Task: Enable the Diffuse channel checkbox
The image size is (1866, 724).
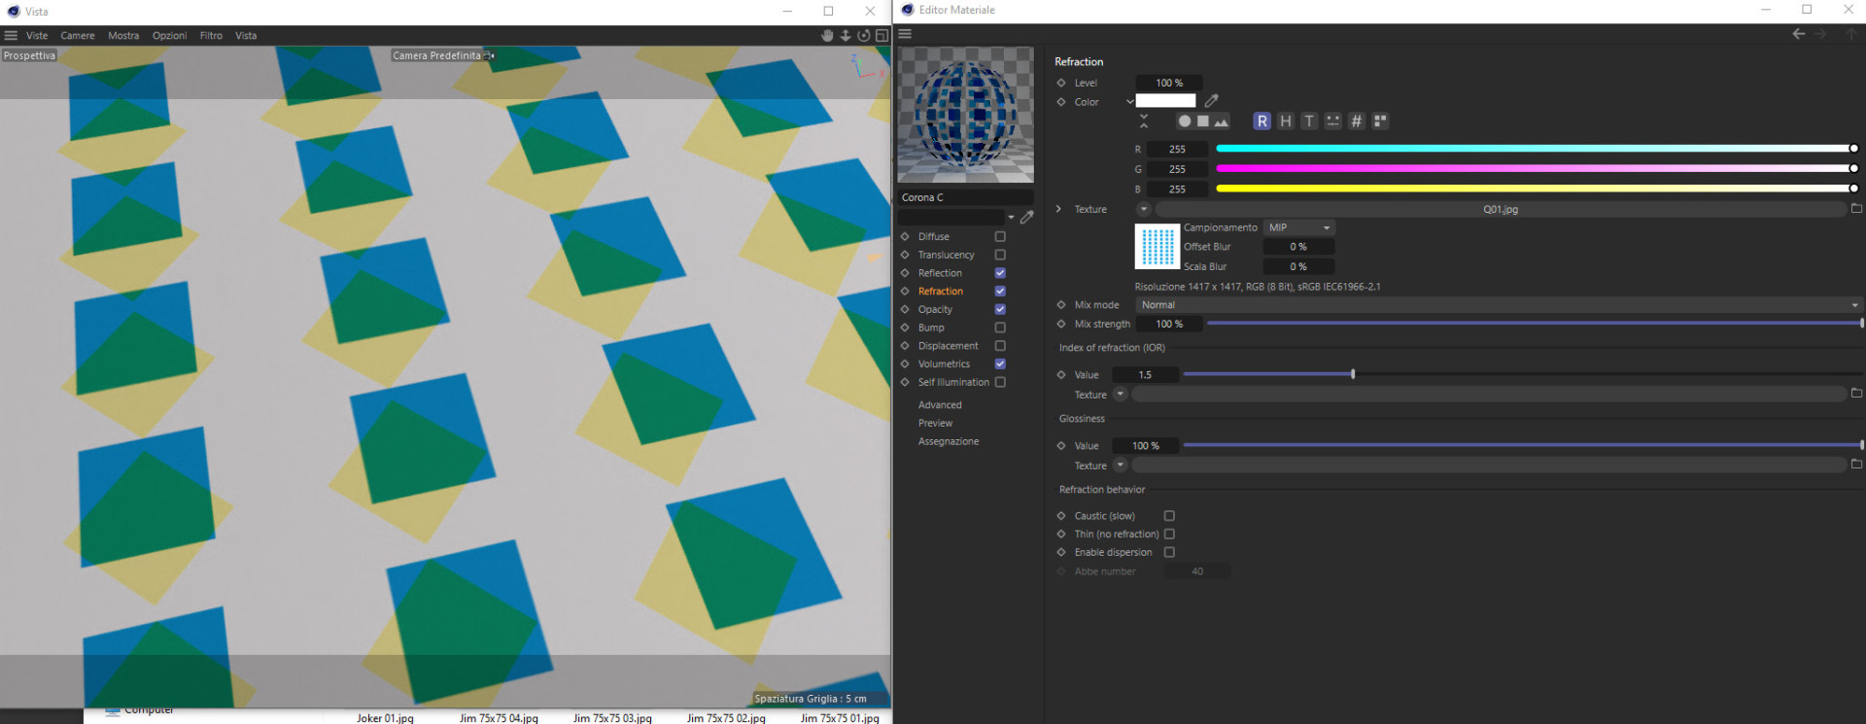Action: click(1000, 236)
